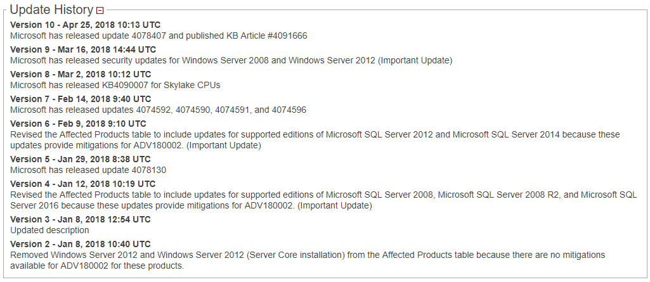Click the Updated description note

(x=49, y=230)
